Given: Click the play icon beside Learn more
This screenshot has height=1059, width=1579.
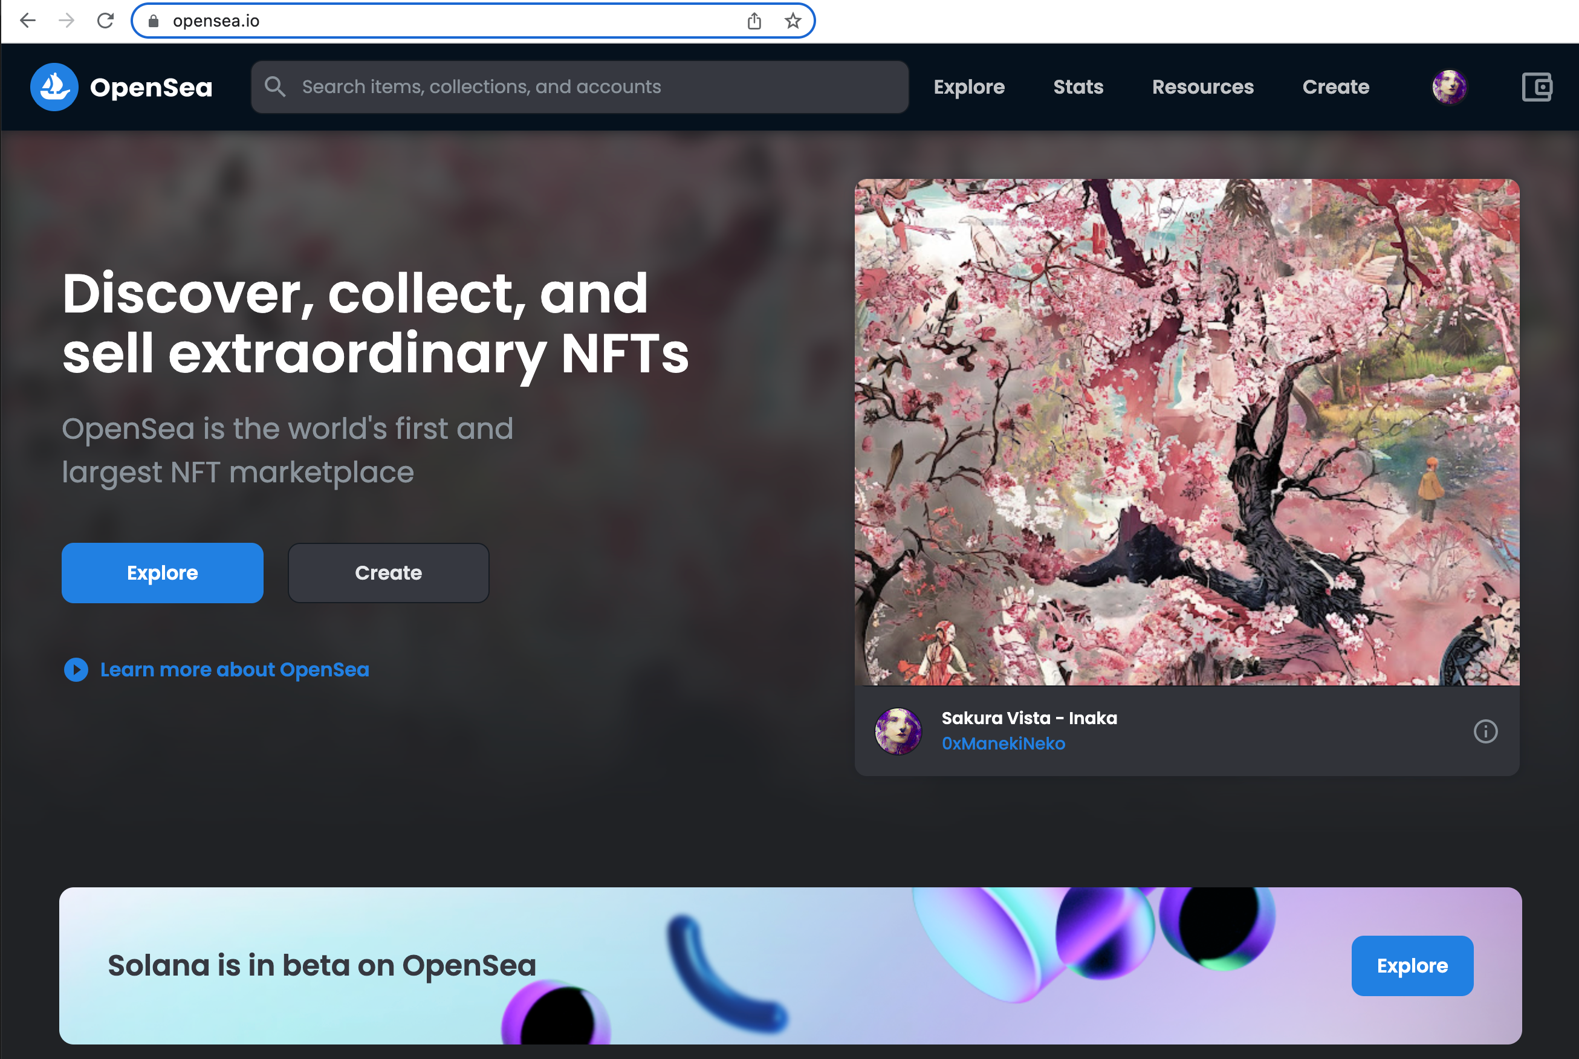Looking at the screenshot, I should (76, 669).
